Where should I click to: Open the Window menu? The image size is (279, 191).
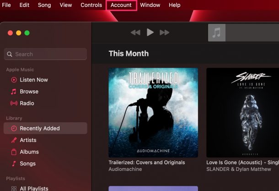150,5
